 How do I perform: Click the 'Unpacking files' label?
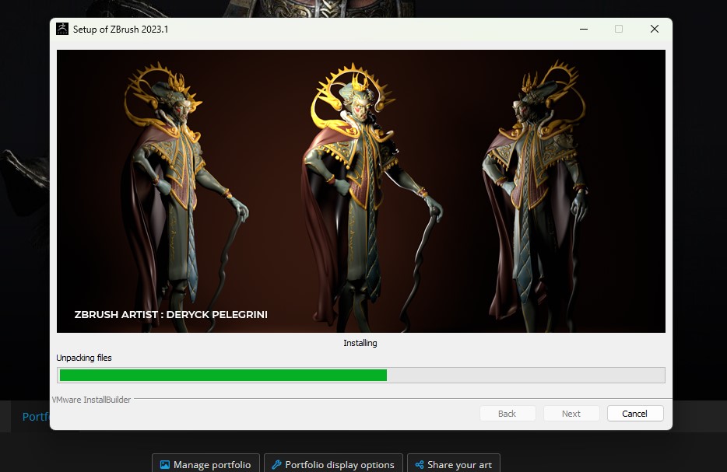pyautogui.click(x=84, y=358)
